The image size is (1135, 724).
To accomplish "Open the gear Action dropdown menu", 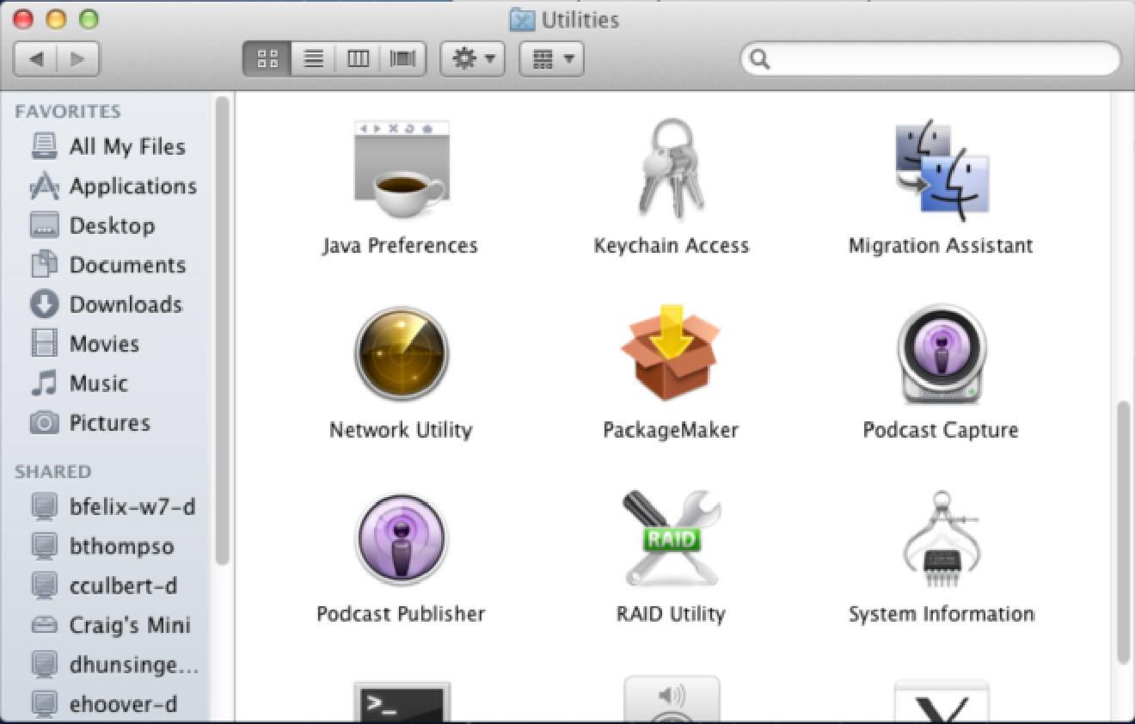I will tap(472, 59).
